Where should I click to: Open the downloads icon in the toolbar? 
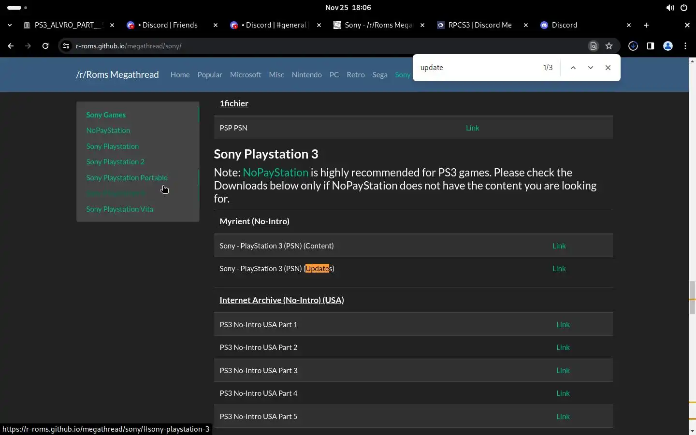[x=633, y=46]
